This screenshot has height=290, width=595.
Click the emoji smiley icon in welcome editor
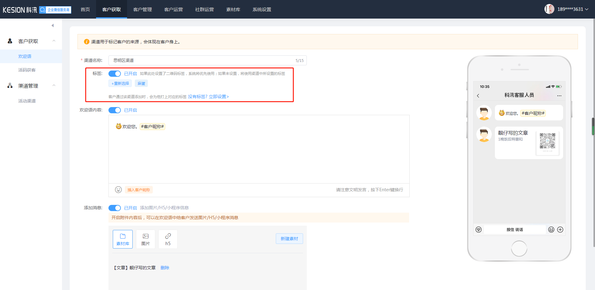point(118,190)
